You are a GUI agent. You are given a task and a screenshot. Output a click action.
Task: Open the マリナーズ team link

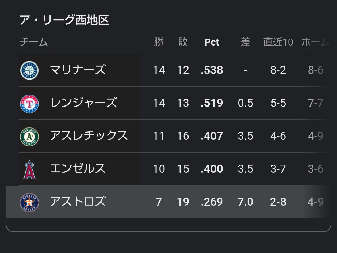pos(78,70)
